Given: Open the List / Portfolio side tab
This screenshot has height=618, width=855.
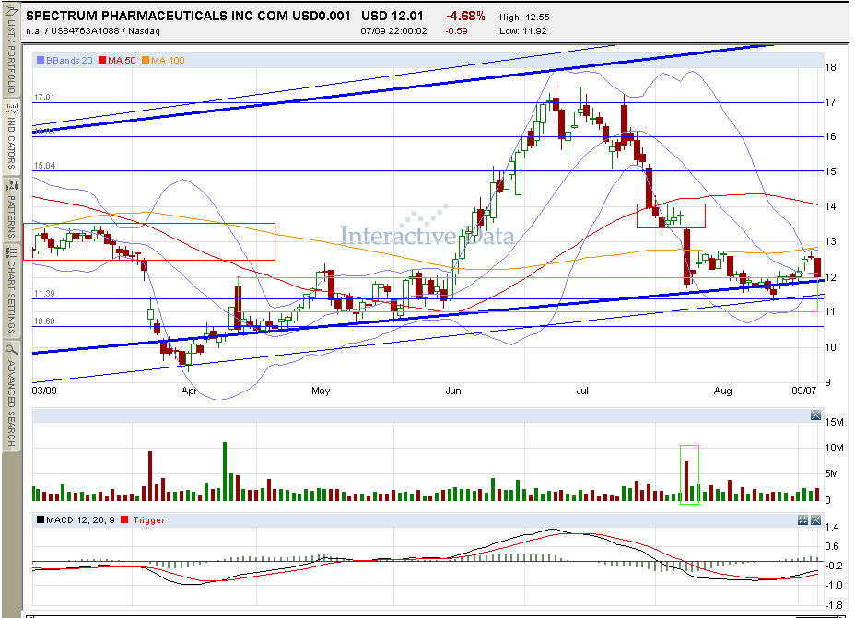Looking at the screenshot, I should click(x=11, y=56).
